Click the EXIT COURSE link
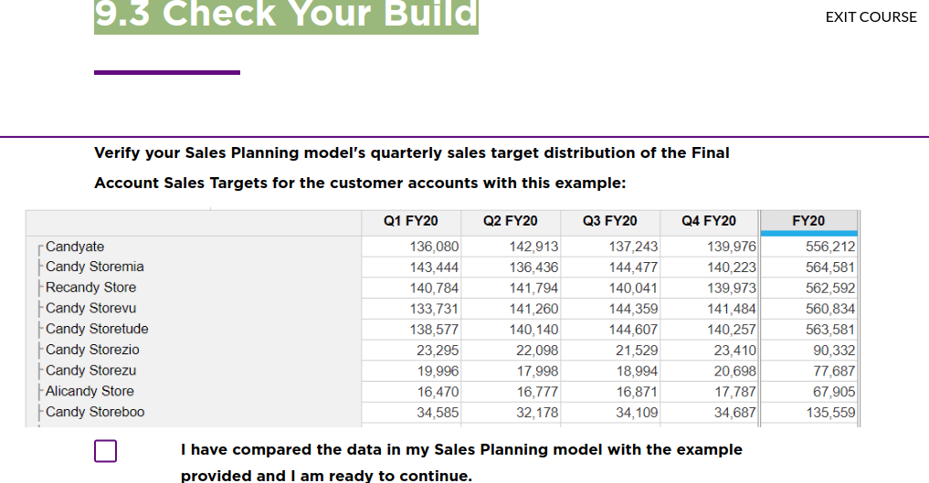 (871, 16)
